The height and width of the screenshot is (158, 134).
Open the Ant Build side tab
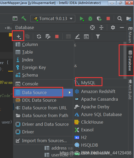pyautogui.click(x=130, y=89)
